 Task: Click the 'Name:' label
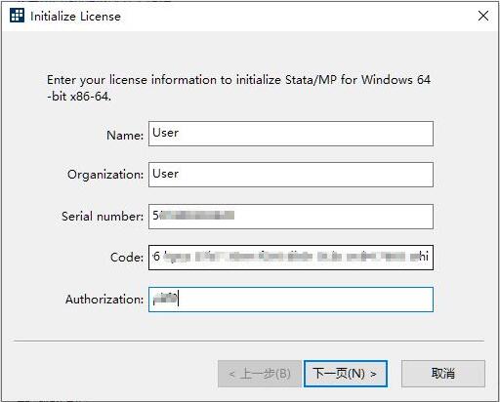pyautogui.click(x=125, y=135)
